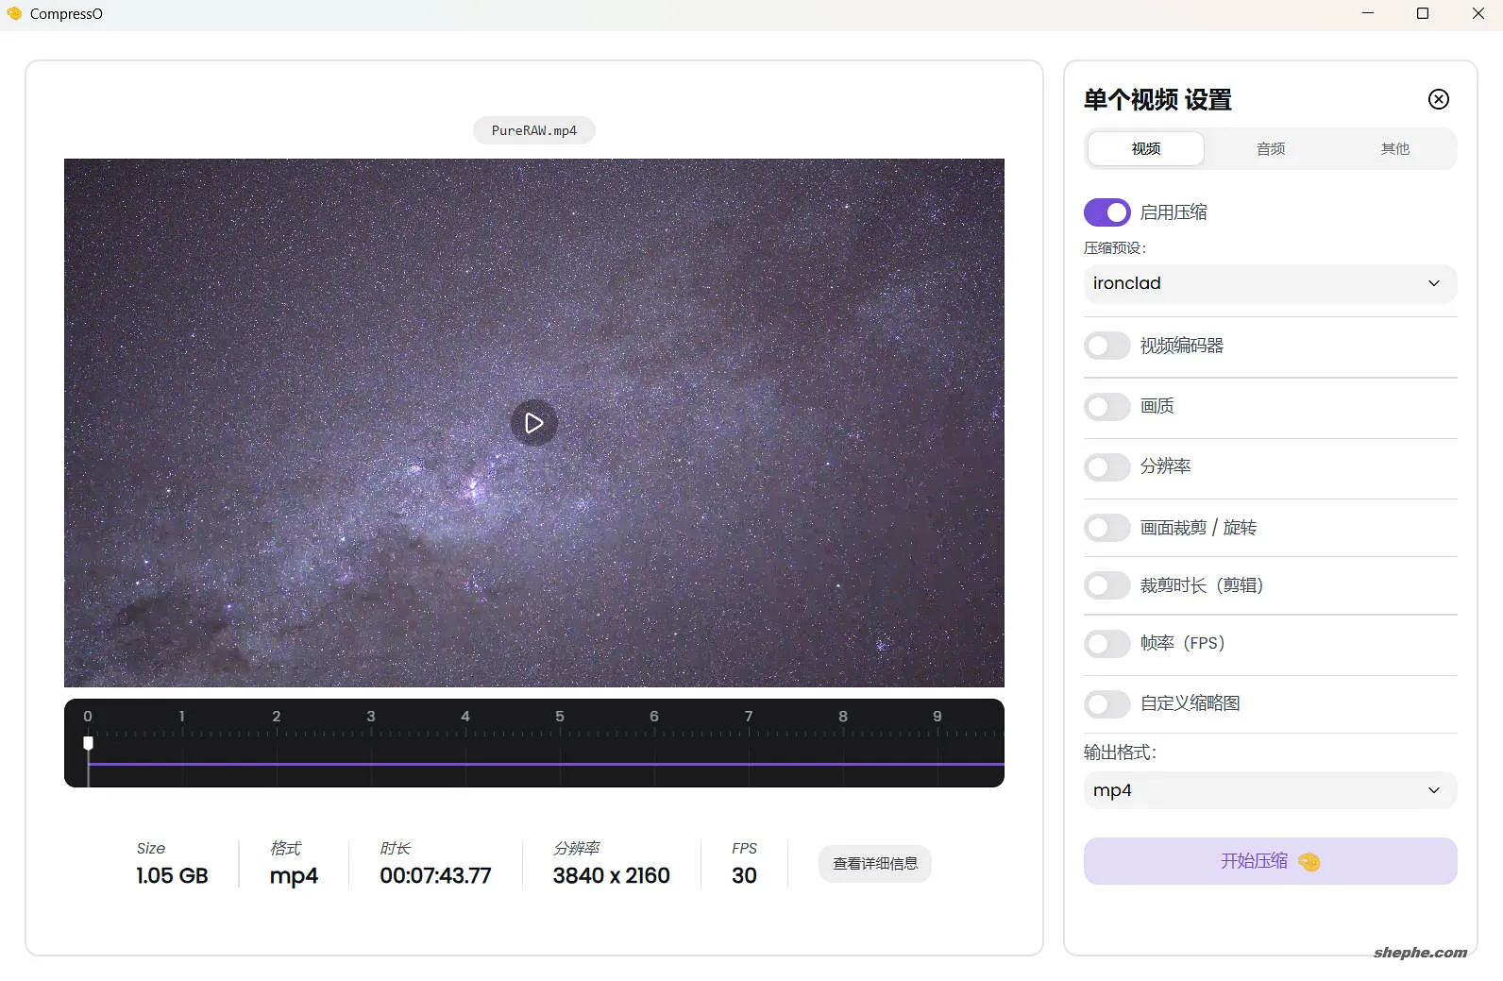Click the purple timeline track bar
Image resolution: width=1503 pixels, height=981 pixels.
[546, 764]
